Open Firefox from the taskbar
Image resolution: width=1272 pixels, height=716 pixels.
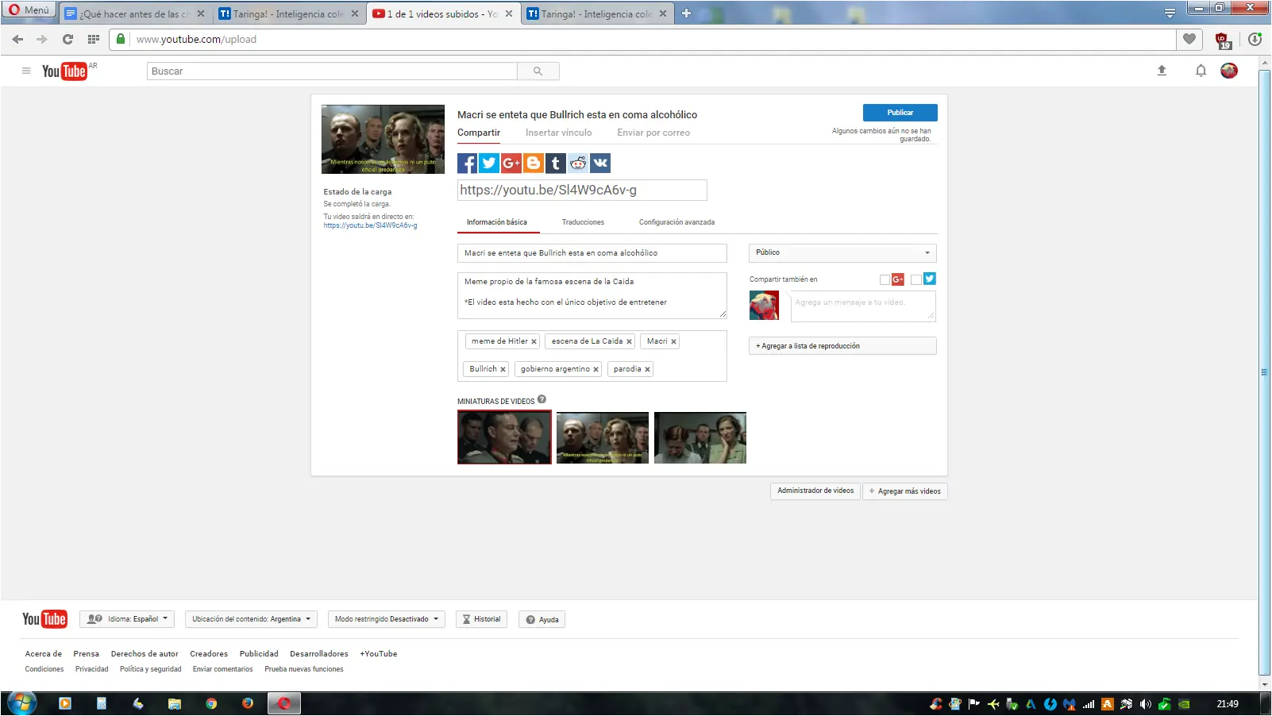(248, 703)
